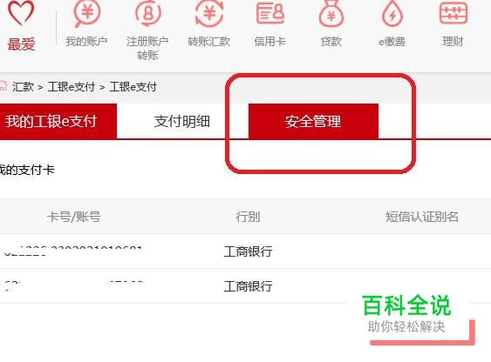
Task: Open the e缴费 payment icon
Action: (392, 13)
